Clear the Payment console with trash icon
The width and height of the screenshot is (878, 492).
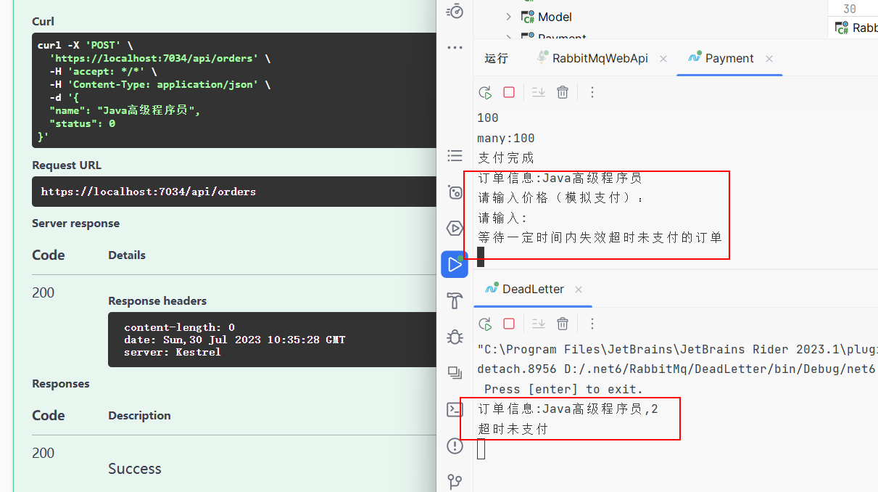pos(563,92)
